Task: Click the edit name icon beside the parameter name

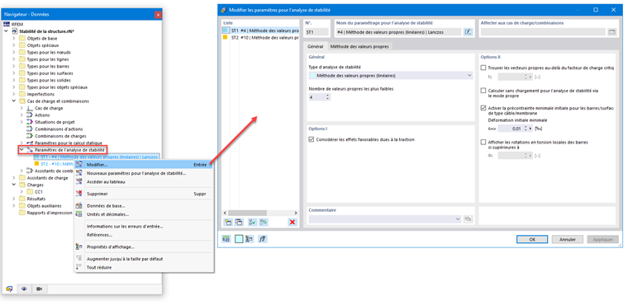Action: [469, 32]
